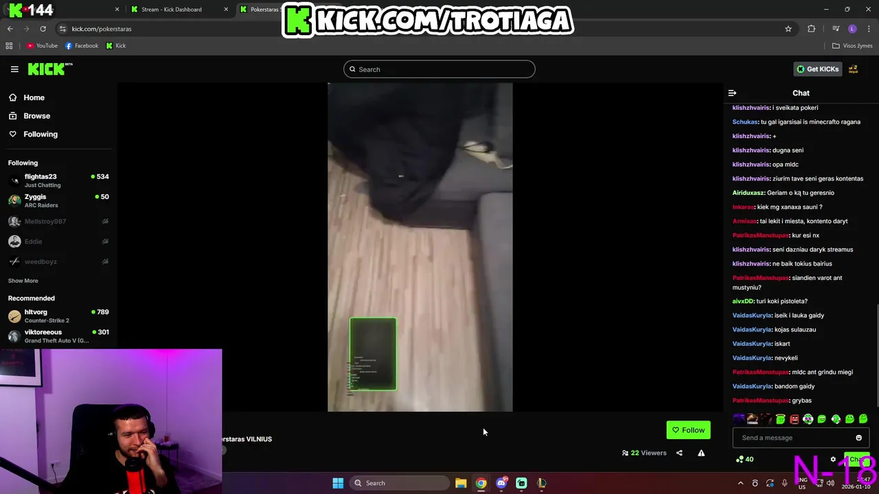Go to Home in sidebar
The width and height of the screenshot is (879, 494).
(27, 97)
